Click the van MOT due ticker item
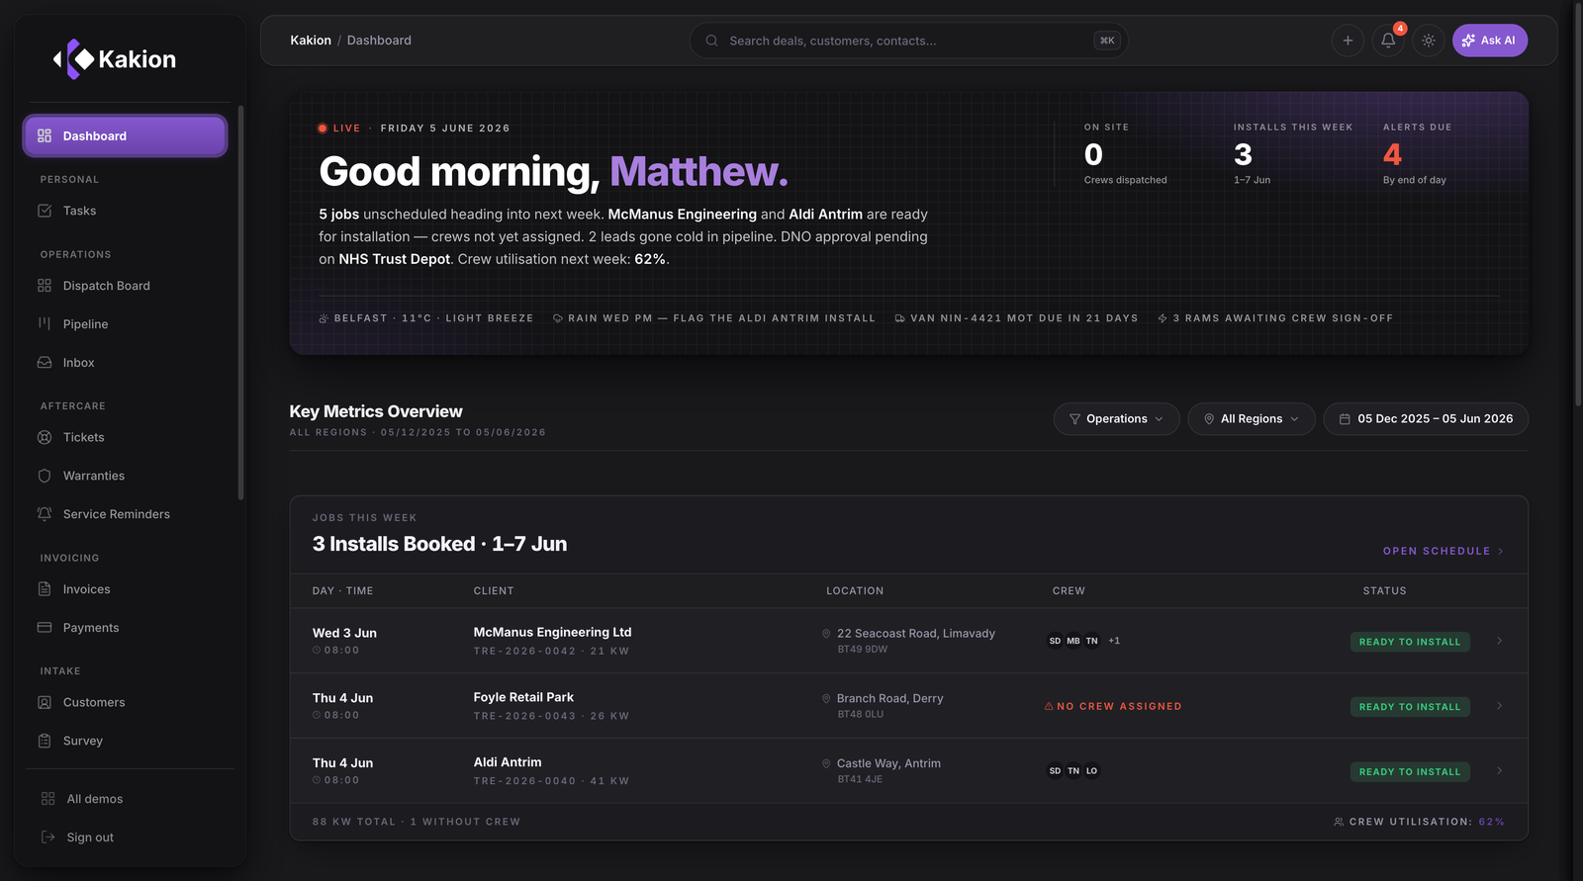 tap(1016, 318)
